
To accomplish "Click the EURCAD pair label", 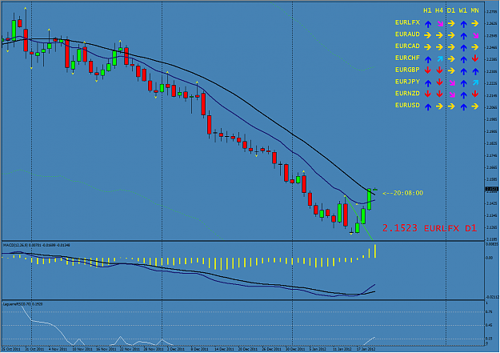I will pos(407,46).
